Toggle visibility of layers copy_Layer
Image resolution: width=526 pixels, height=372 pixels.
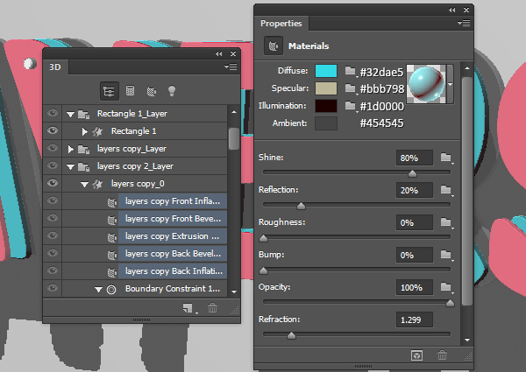[x=53, y=148]
